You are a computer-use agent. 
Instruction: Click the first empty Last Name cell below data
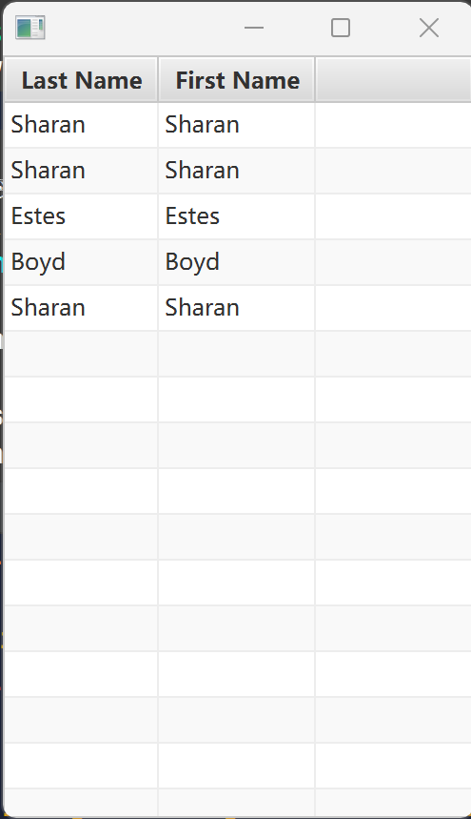pyautogui.click(x=81, y=354)
